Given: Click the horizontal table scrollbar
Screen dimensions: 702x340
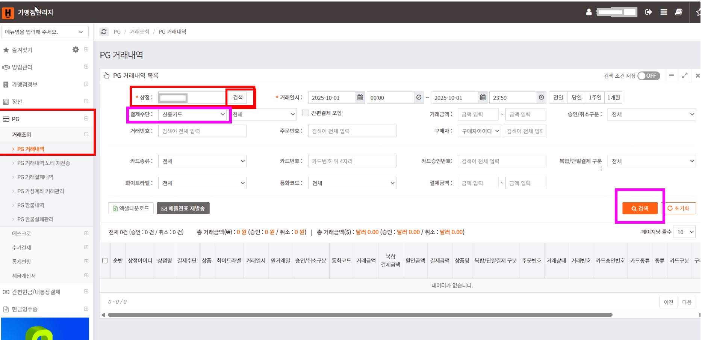Looking at the screenshot, I should 360,315.
